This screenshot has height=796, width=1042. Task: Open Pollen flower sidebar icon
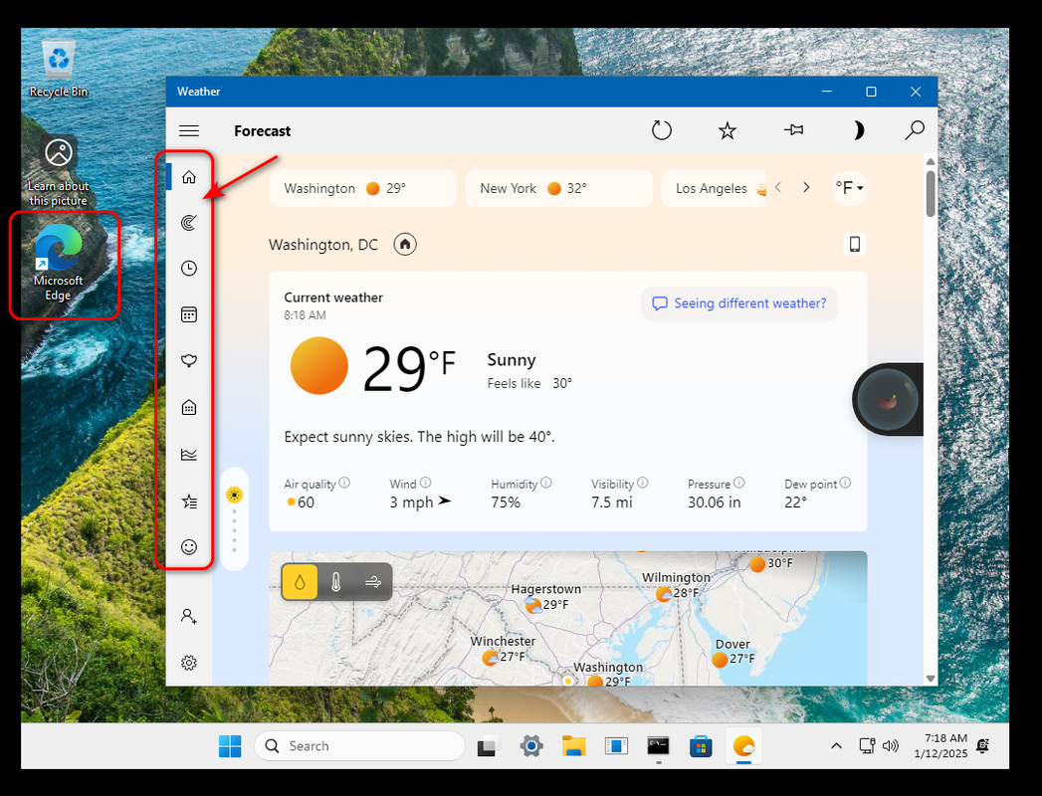pos(189,361)
